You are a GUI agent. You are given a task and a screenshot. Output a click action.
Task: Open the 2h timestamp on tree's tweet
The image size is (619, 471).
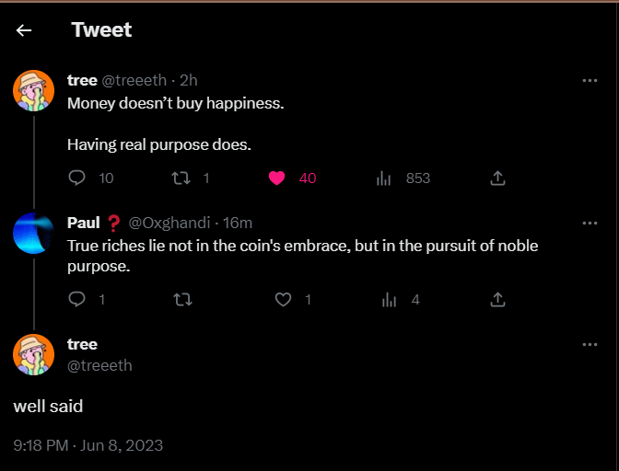(189, 80)
